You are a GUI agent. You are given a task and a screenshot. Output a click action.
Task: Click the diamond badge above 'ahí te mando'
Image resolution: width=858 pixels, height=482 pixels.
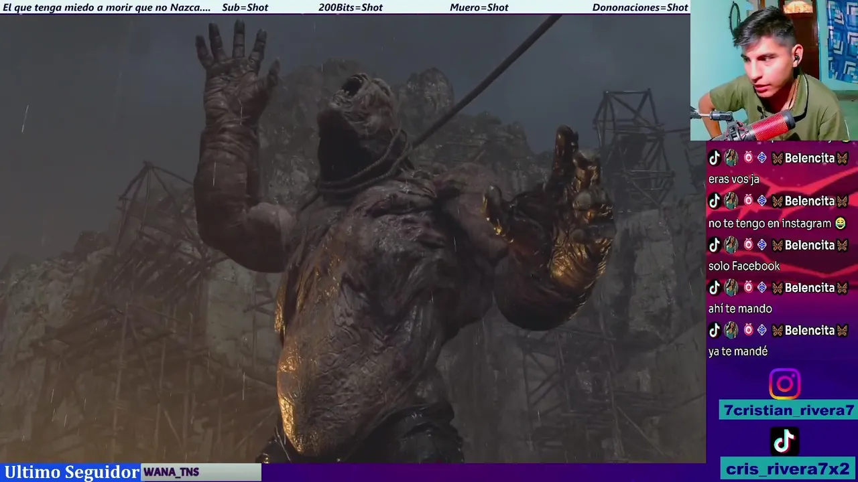click(x=761, y=287)
